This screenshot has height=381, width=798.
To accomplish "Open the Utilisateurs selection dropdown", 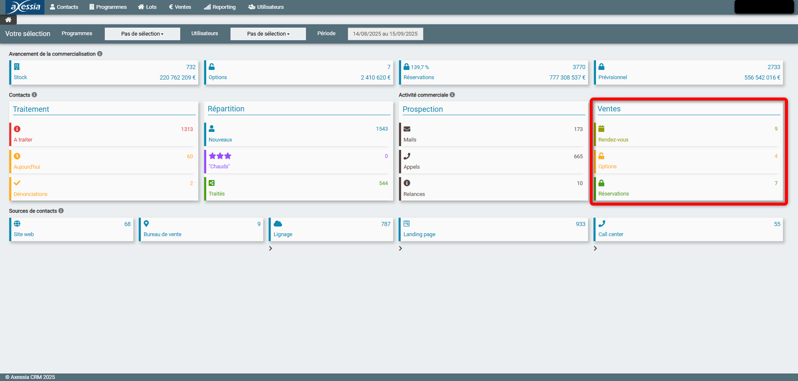I will pos(268,34).
